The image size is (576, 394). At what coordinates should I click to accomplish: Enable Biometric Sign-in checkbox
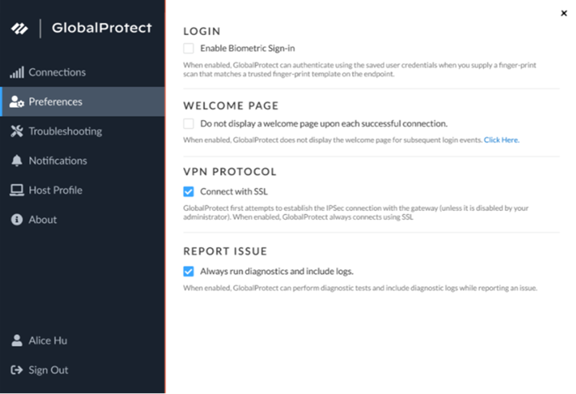tap(189, 49)
